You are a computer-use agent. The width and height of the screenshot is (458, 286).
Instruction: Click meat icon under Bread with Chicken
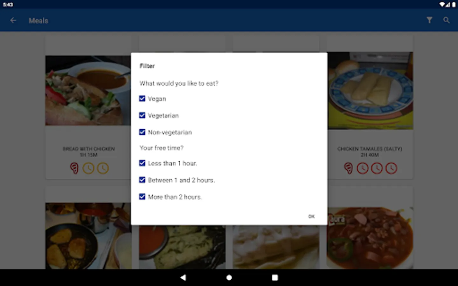point(74,168)
